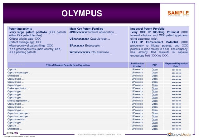Select the 'Capsule medical ...' patent title
The image size is (199, 138).
[17, 119]
